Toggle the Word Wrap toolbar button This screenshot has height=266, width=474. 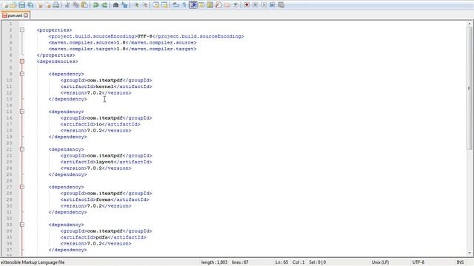point(176,5)
